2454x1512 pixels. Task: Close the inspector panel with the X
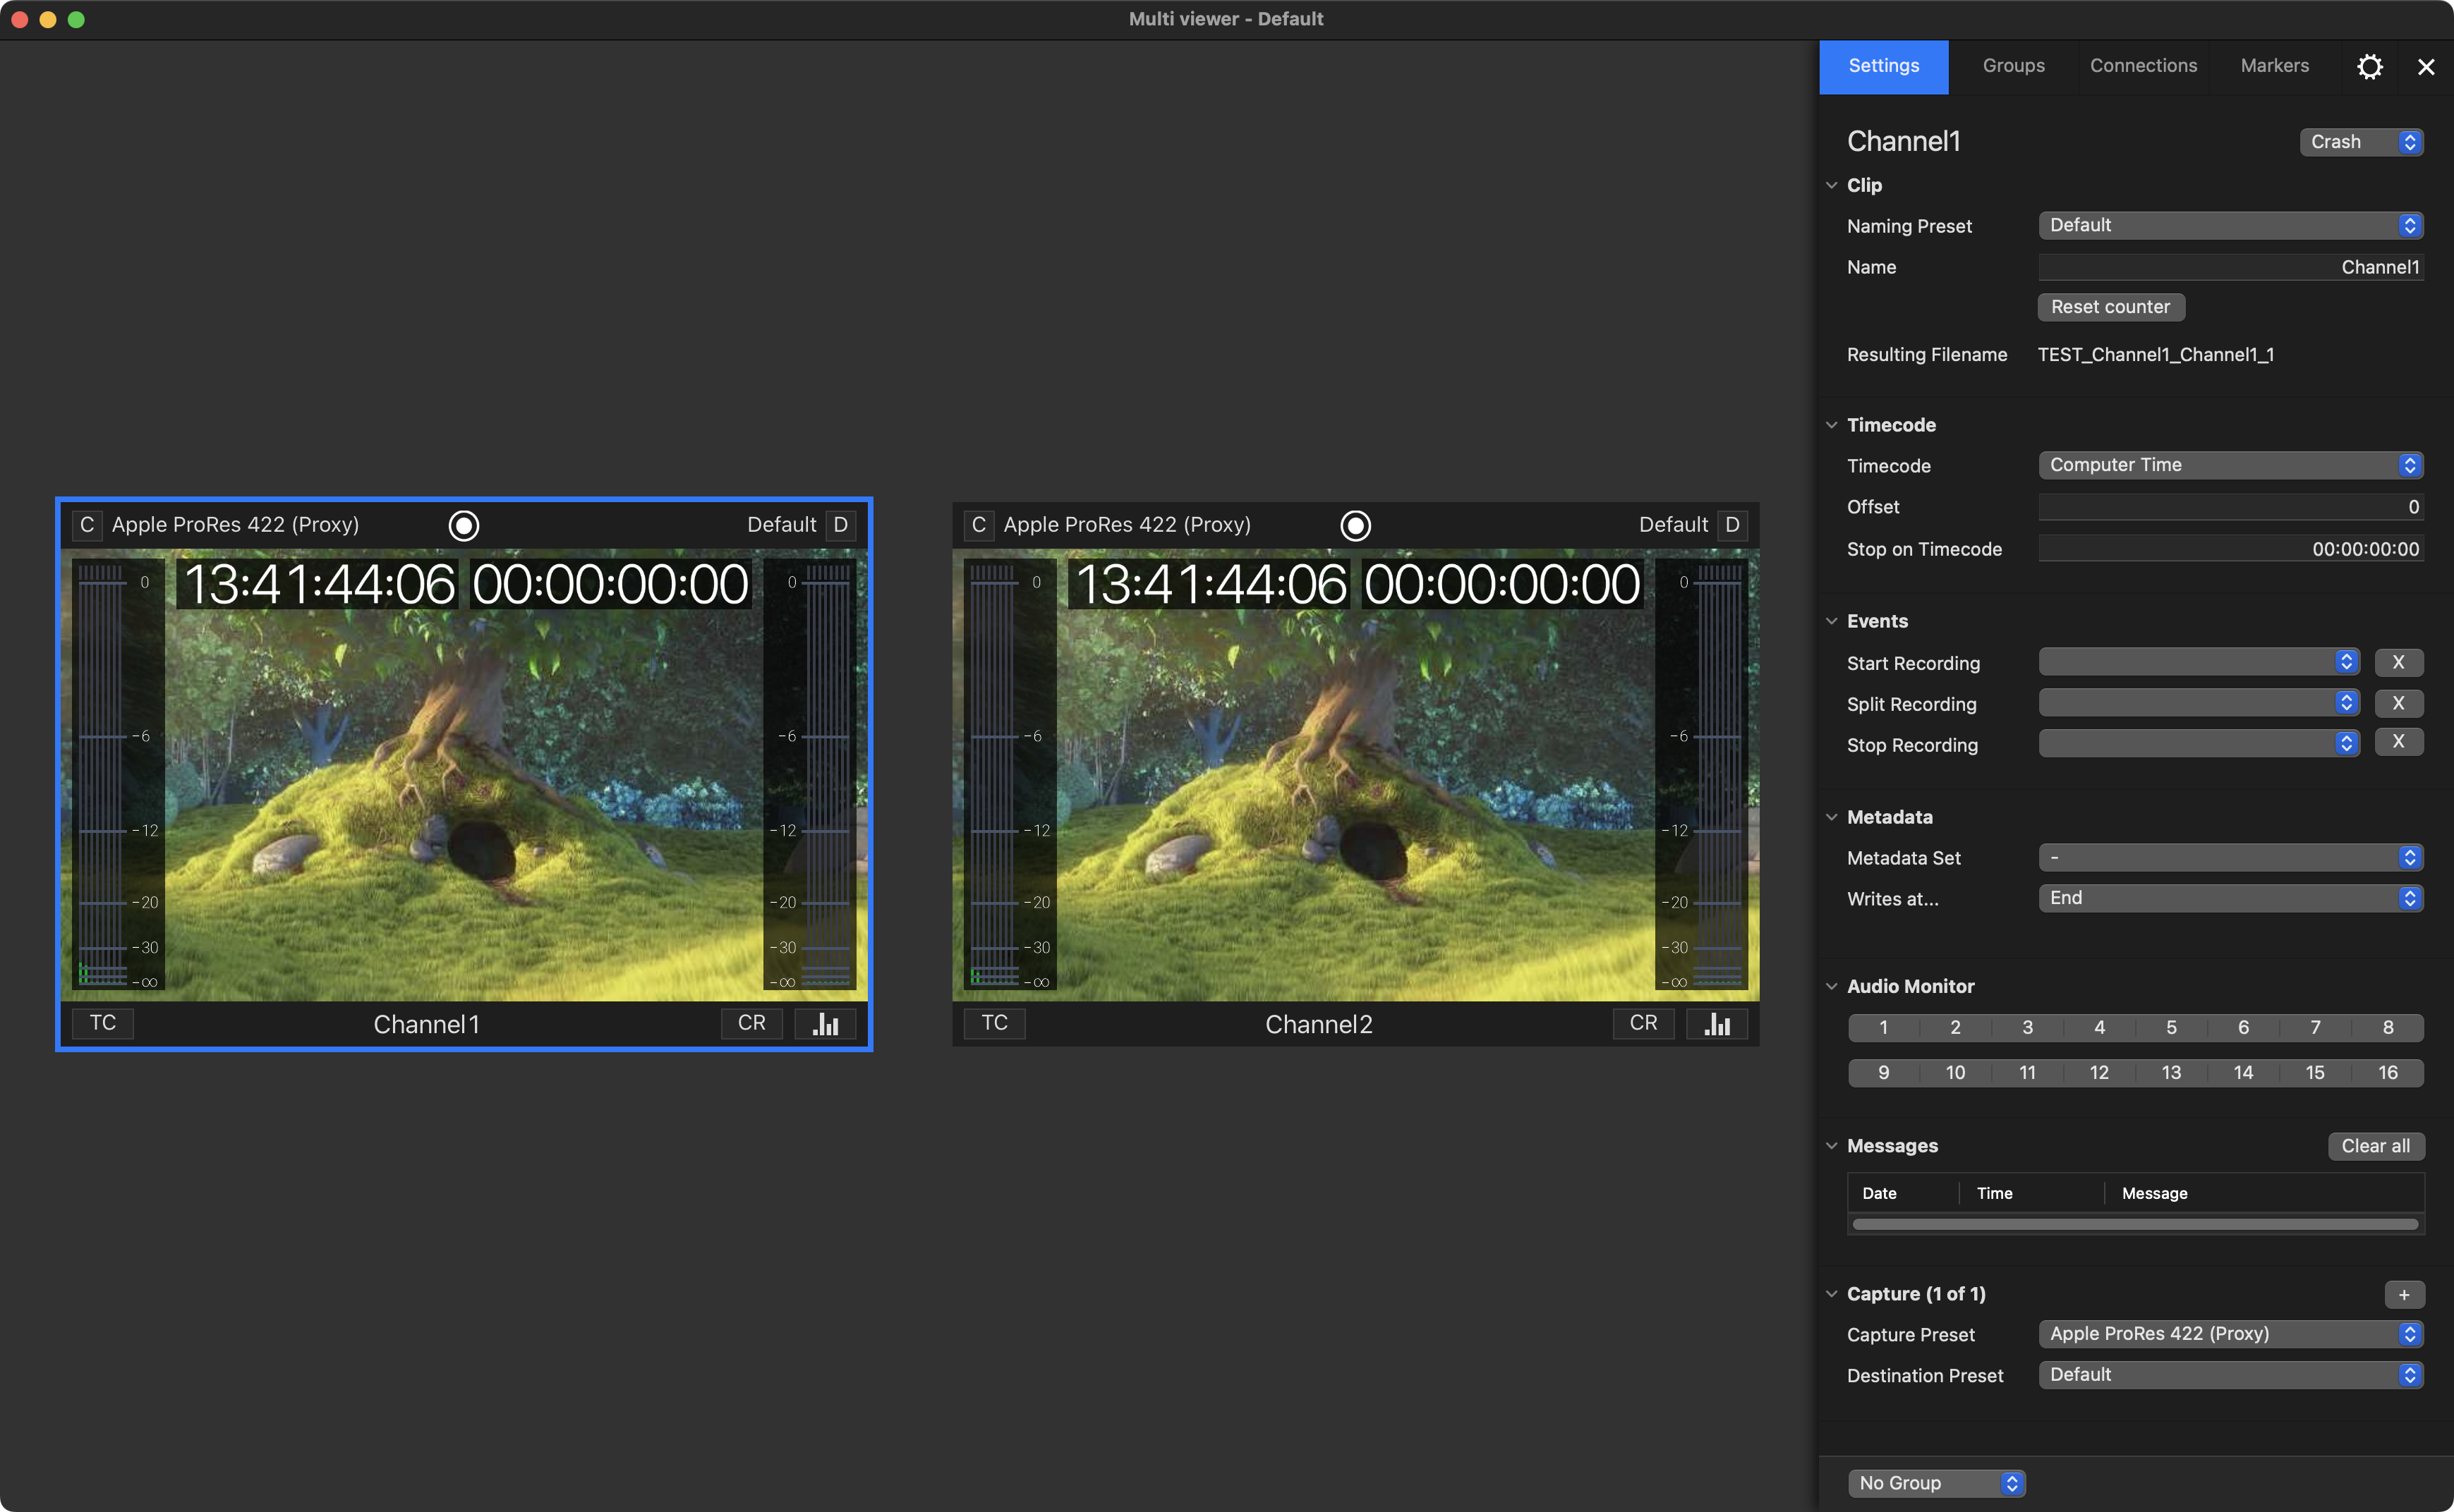(2426, 67)
